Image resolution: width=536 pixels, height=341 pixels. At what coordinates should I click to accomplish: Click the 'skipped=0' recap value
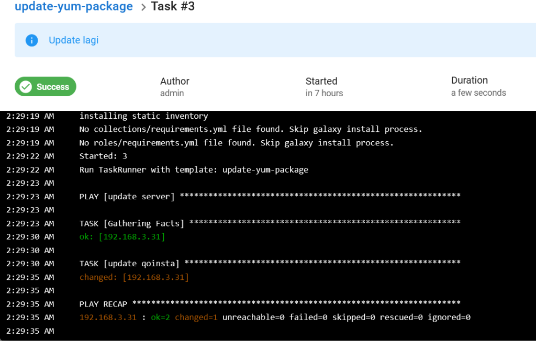click(353, 317)
